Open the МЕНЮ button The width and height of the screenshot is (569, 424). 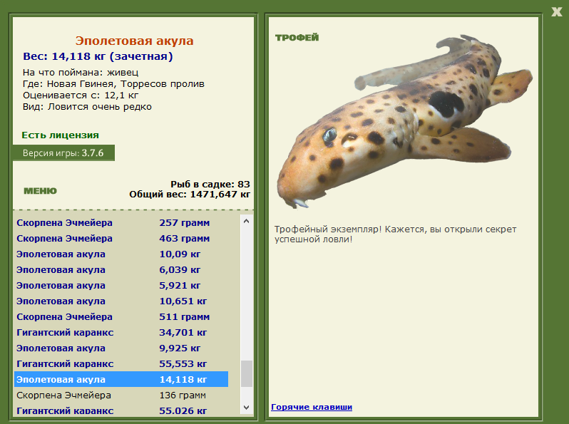40,191
